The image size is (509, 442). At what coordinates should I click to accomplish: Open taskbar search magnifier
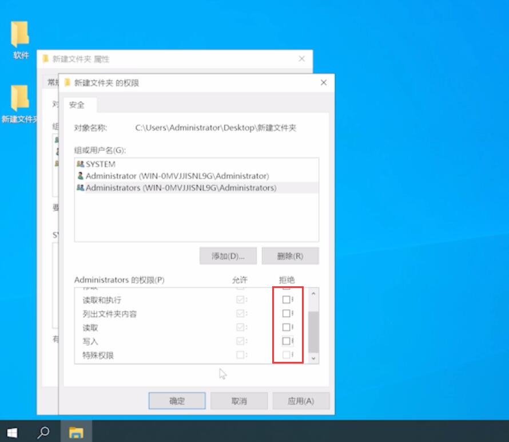[x=43, y=432]
